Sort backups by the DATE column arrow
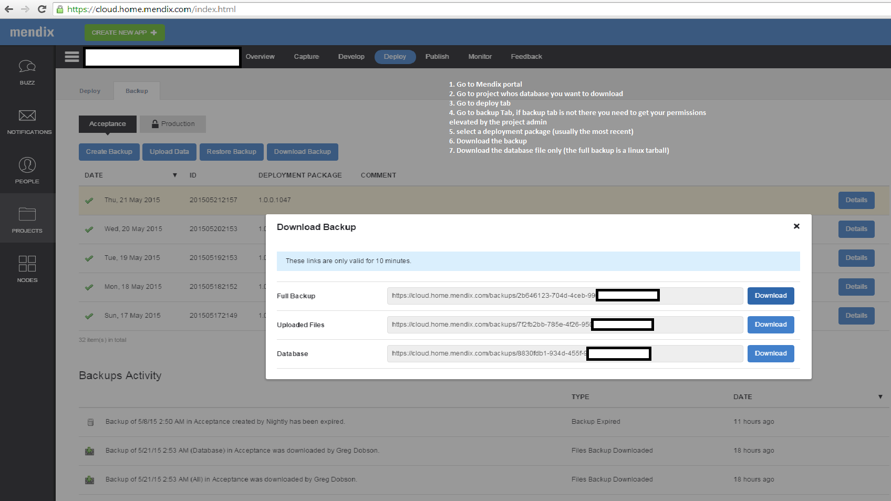The width and height of the screenshot is (891, 501). click(174, 175)
